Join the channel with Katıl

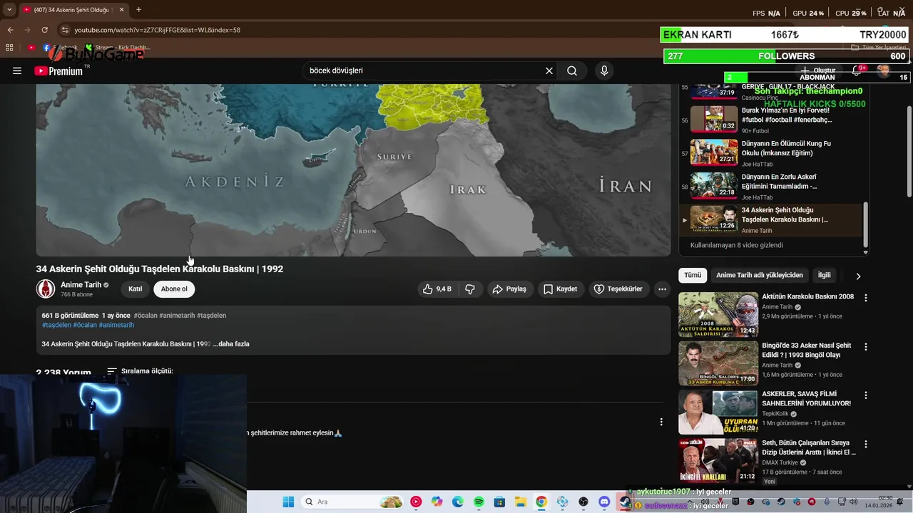(135, 289)
